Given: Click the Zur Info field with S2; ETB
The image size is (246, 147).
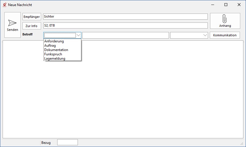Looking at the screenshot, I should click(125, 26).
